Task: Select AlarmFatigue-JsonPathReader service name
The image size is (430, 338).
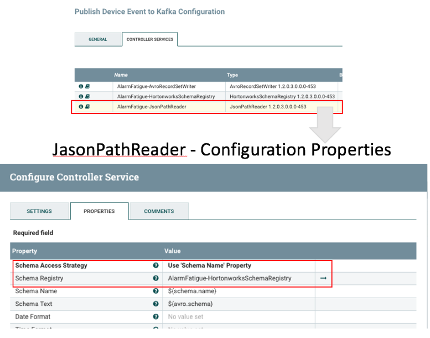Action: click(152, 107)
